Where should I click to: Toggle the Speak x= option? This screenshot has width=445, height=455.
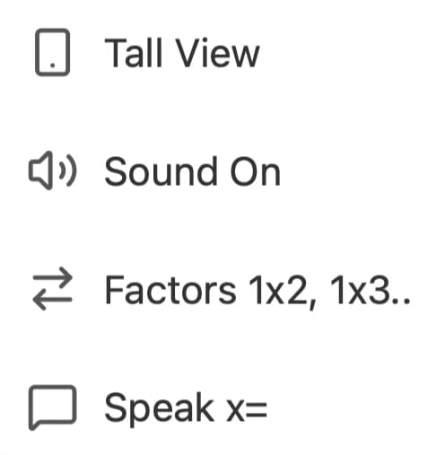point(222,408)
